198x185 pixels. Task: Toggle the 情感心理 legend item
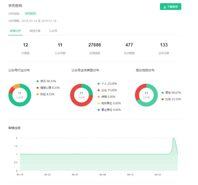click(x=38, y=88)
